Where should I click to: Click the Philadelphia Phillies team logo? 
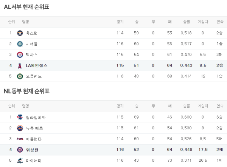point(20,117)
